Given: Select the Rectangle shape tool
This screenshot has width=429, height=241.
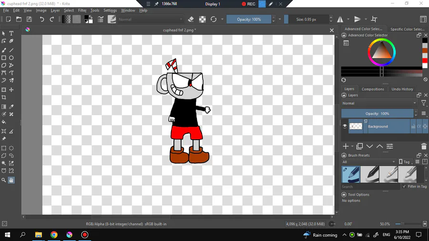Looking at the screenshot, I should pyautogui.click(x=4, y=58).
